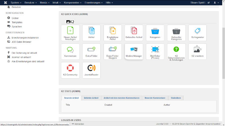Switch to the Beliebte Artikel tab

coord(91,98)
